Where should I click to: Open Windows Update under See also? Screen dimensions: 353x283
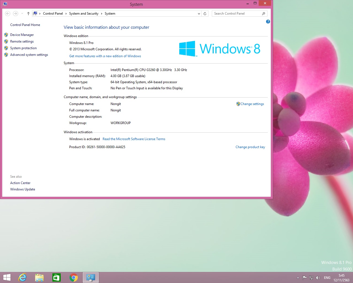pos(23,189)
